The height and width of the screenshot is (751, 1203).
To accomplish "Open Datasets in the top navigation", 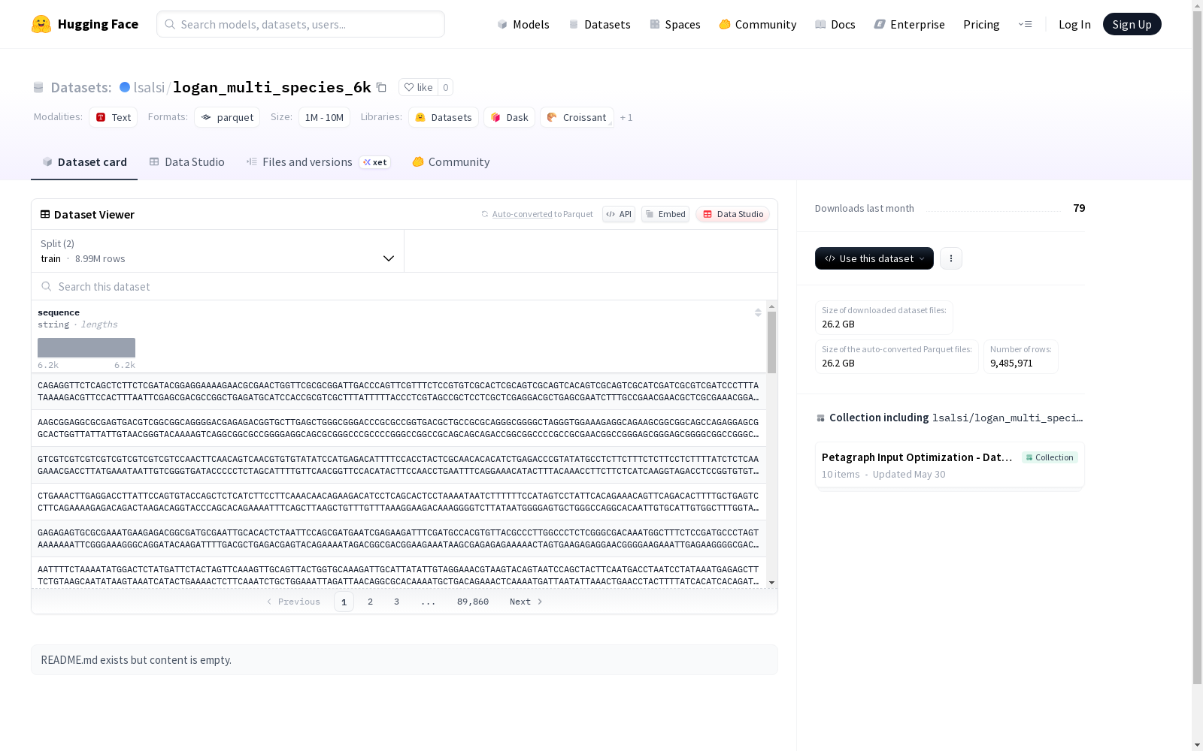I will tap(599, 24).
